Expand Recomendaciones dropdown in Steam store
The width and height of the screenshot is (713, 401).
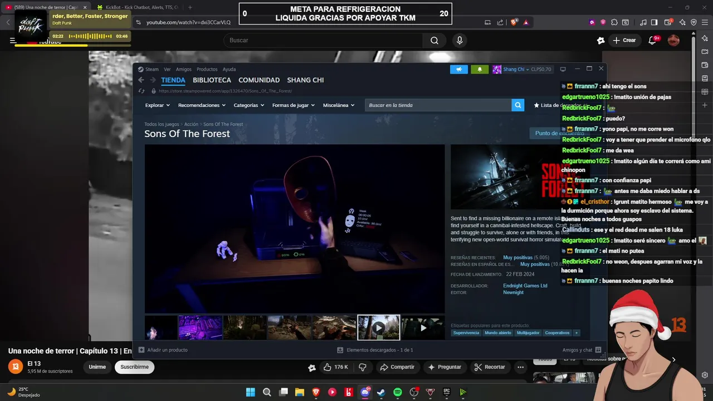[202, 105]
